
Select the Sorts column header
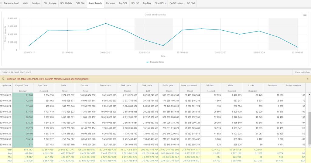click(x=64, y=88)
